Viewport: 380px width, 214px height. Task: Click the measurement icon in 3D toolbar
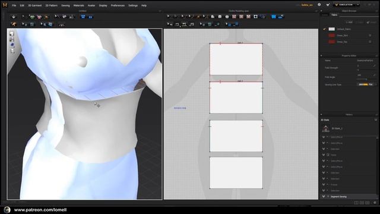62,24
